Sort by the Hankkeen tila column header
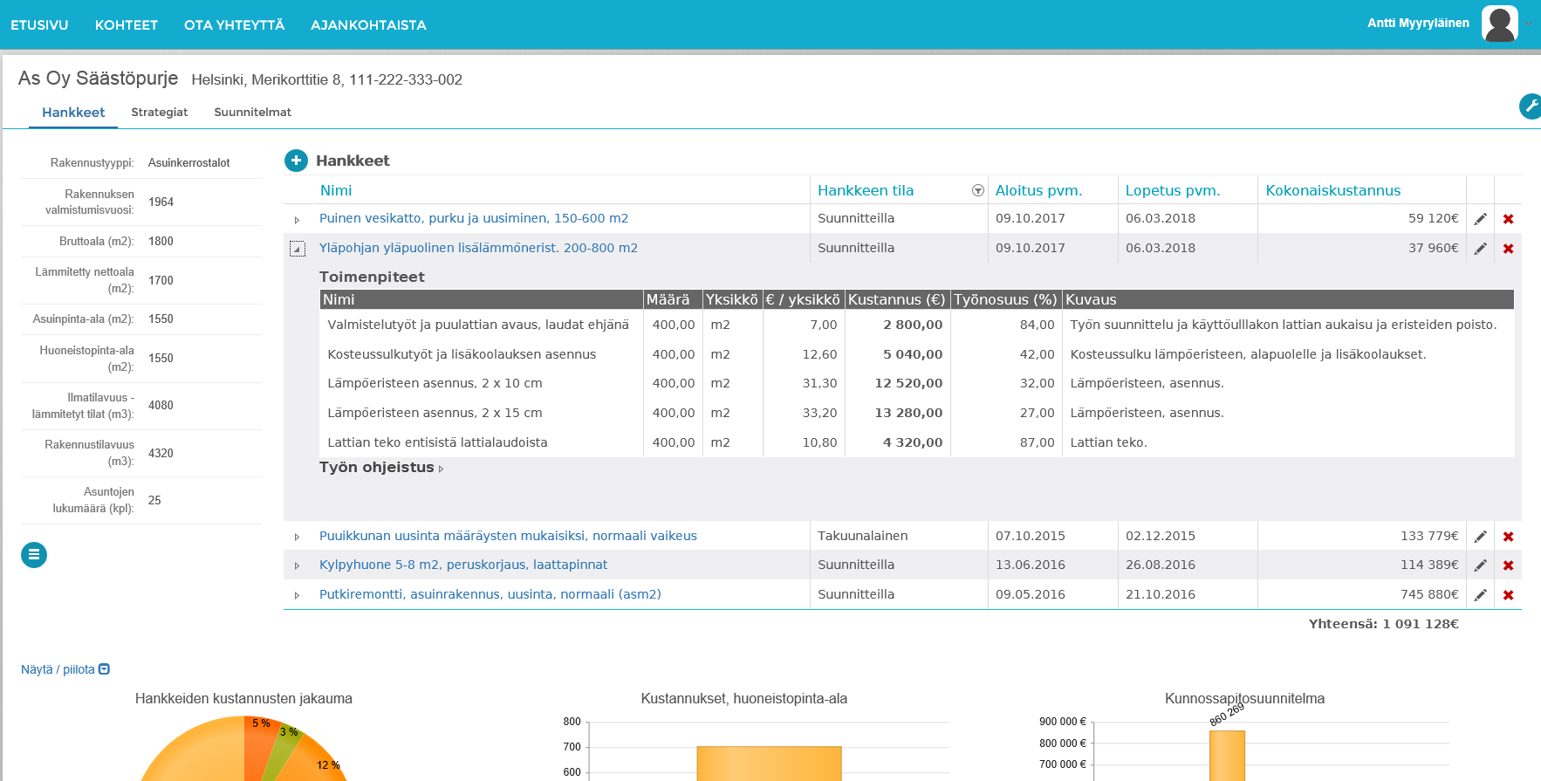 point(866,190)
